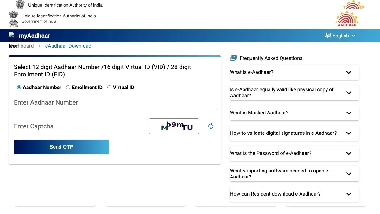Expand 'How can Resident download e-Aadhaar?'
This screenshot has height=214, width=380.
(294, 194)
